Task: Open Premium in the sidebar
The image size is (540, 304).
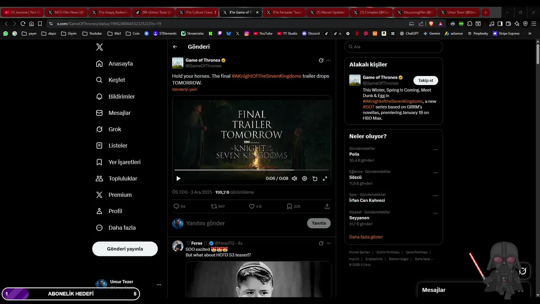Action: (114, 195)
